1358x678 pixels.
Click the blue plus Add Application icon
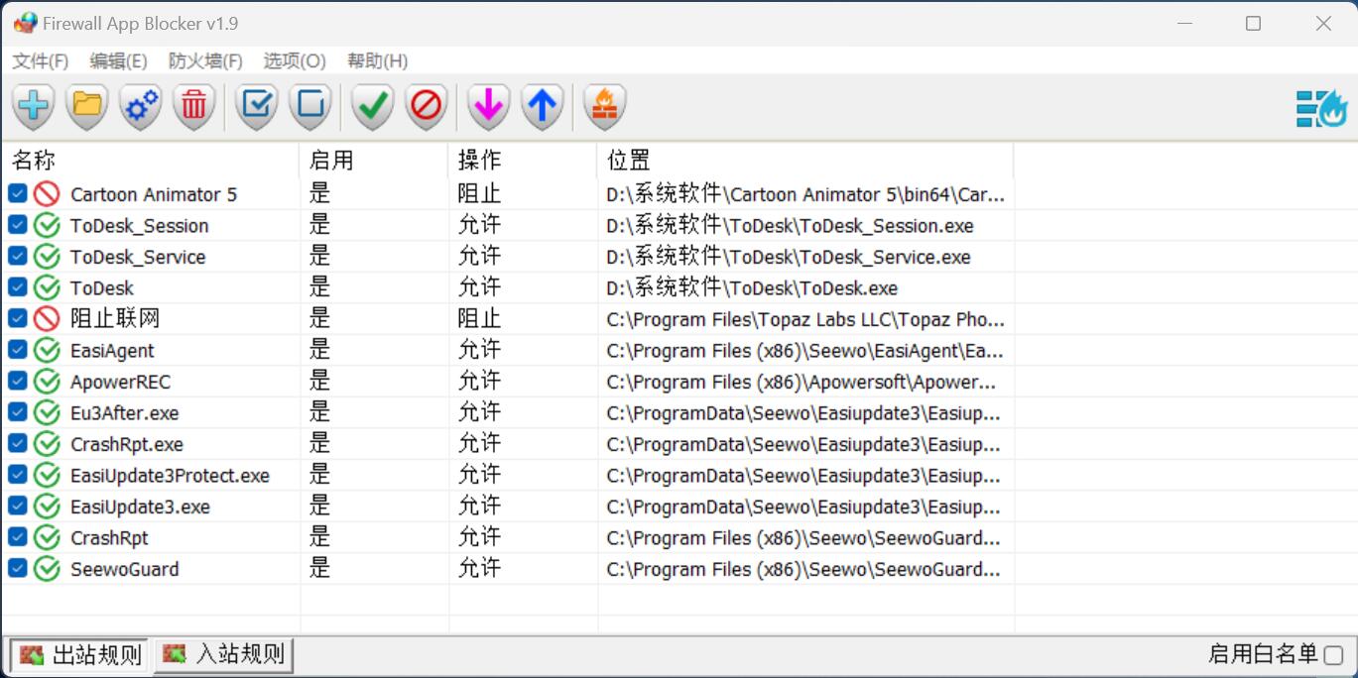(35, 105)
